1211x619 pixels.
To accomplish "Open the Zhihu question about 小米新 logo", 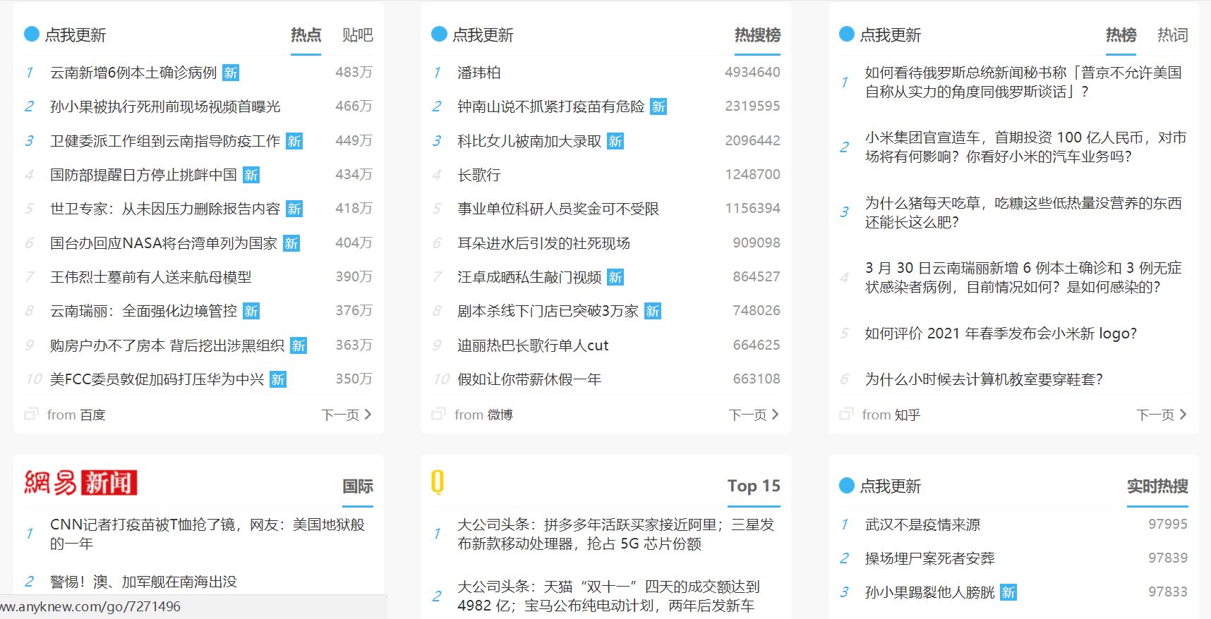I will click(1001, 333).
